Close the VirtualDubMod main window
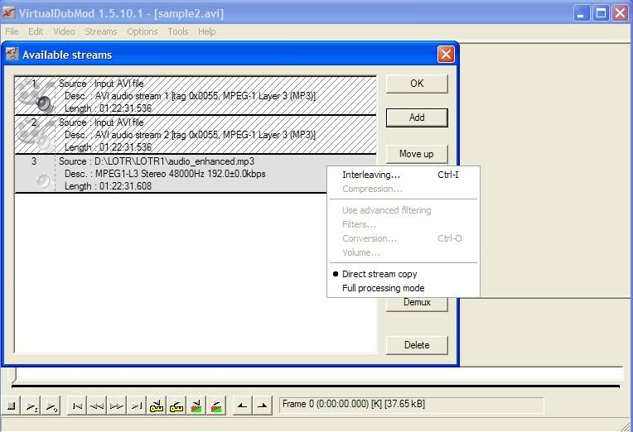The image size is (633, 432). point(620,13)
